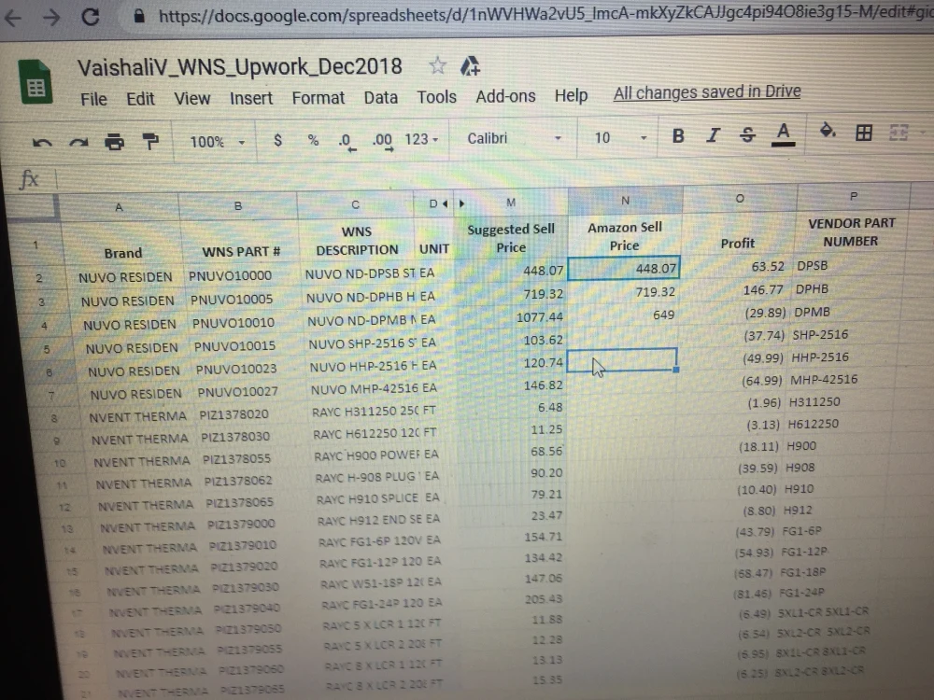934x700 pixels.
Task: Click the 'VENDOR PART NUMBER' header cell
Action: (851, 232)
